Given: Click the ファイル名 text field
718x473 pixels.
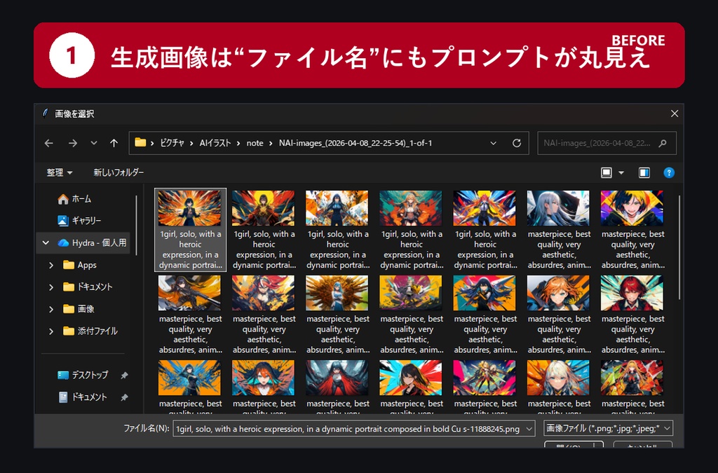Looking at the screenshot, I should (349, 429).
